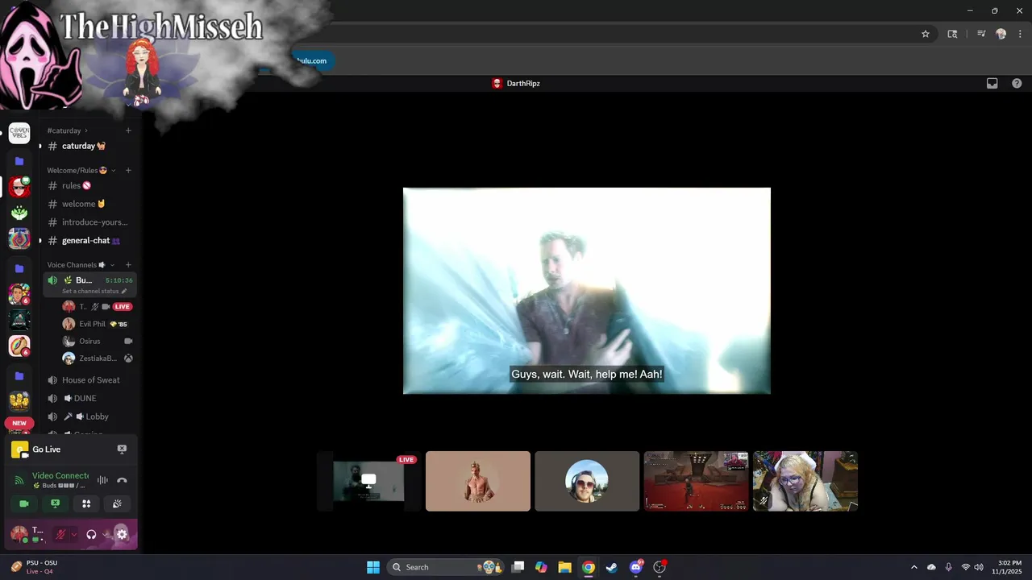Add a channel in Voice Channels category
This screenshot has height=580, width=1032.
(x=128, y=265)
